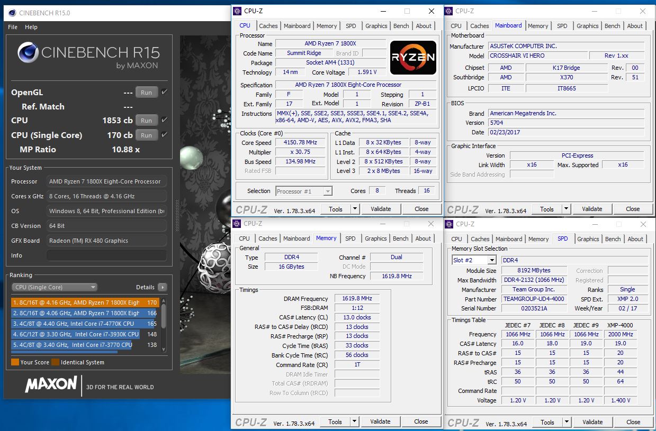656x431 pixels.
Task: Click Close in the Mainboard tab window
Action: (633, 209)
